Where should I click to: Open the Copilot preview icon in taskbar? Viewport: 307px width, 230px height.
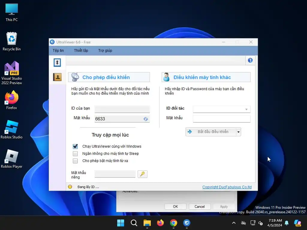[x=297, y=223]
